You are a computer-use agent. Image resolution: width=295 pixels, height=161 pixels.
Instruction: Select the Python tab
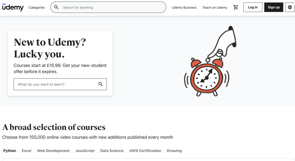pos(10,151)
